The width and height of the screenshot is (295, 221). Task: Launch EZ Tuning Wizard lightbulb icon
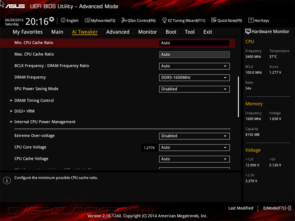point(164,20)
